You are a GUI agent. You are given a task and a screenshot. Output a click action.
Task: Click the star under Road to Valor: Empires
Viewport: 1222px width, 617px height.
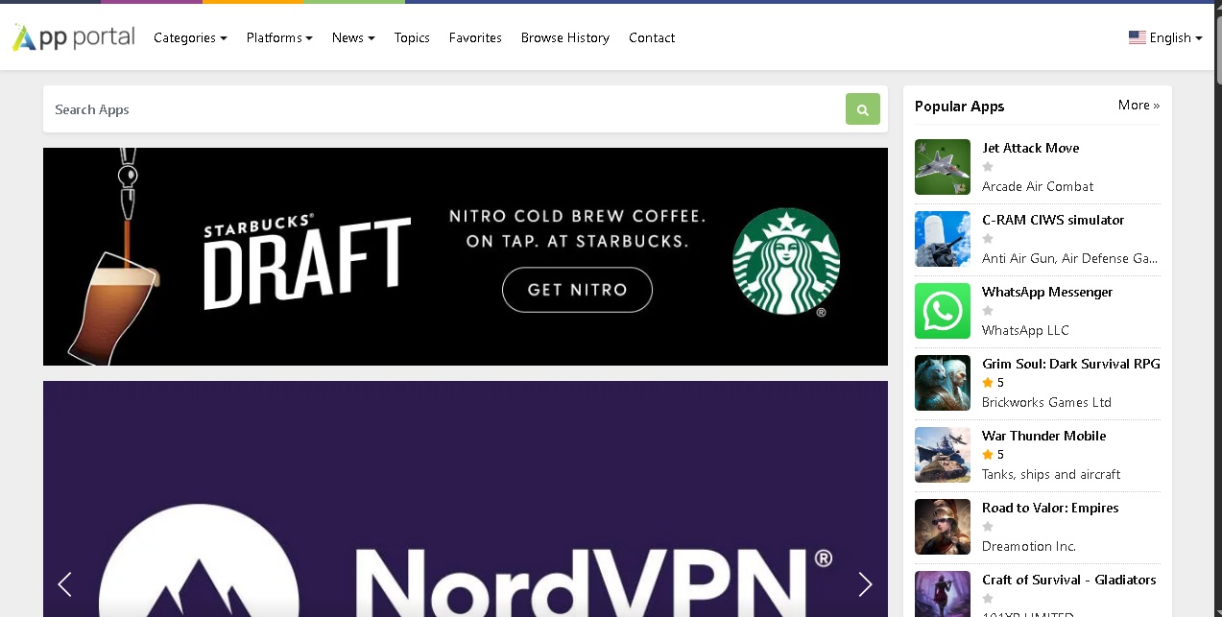[x=988, y=527]
